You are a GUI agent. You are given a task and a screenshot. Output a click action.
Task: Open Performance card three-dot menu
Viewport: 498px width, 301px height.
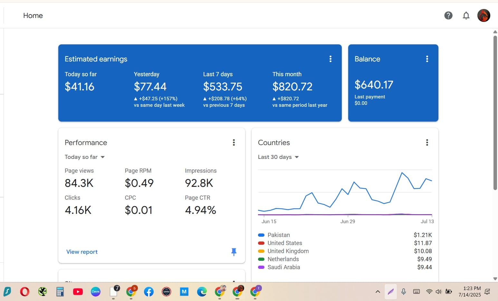234,142
